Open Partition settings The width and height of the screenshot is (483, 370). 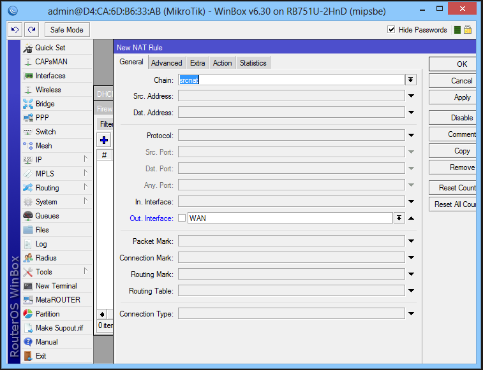pos(57,314)
